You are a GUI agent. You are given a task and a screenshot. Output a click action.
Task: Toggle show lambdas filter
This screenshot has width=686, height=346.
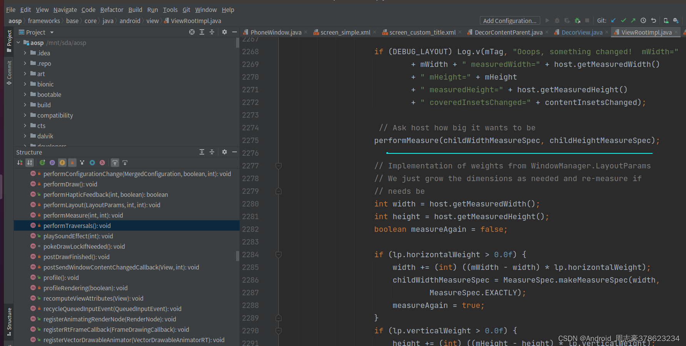[102, 163]
